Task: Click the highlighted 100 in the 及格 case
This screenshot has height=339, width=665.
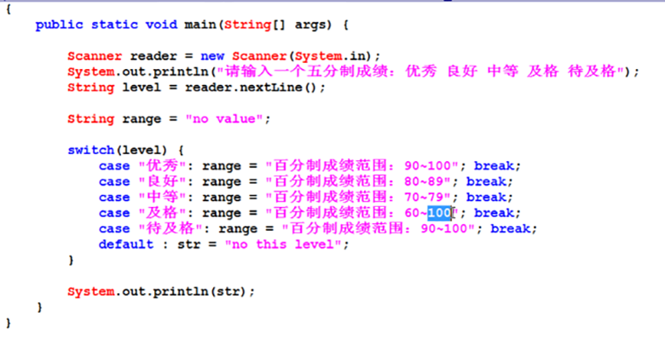Action: (x=439, y=213)
